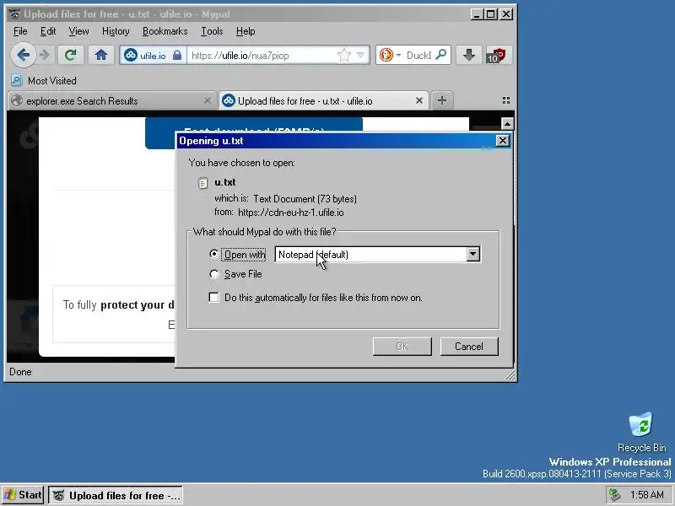Cancel the Opening u.txt dialog

click(x=469, y=347)
